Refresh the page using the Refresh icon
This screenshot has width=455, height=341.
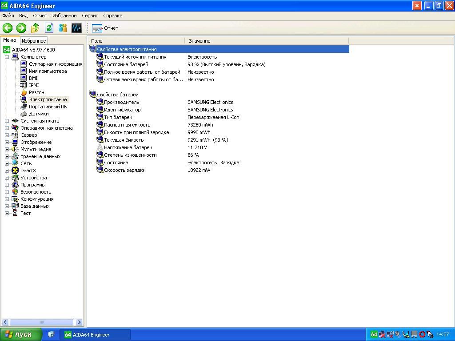[x=49, y=28]
